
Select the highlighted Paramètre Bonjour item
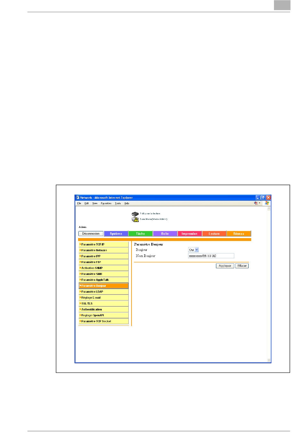tap(104, 286)
